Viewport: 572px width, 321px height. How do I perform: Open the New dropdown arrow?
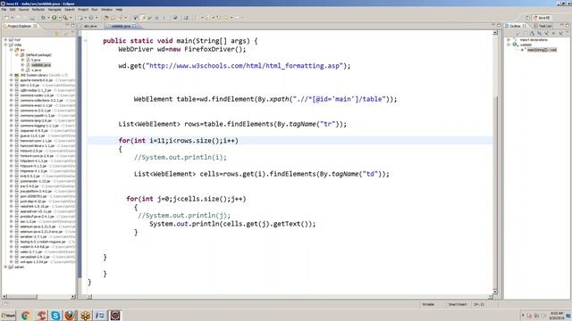[x=13, y=18]
